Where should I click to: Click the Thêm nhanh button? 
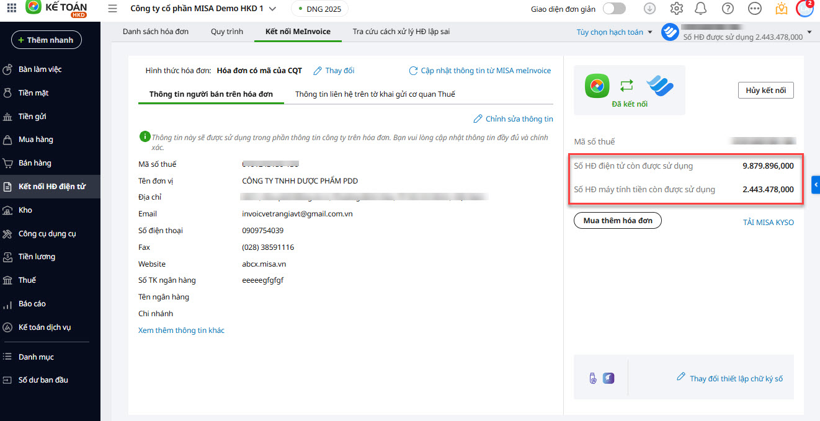point(47,40)
